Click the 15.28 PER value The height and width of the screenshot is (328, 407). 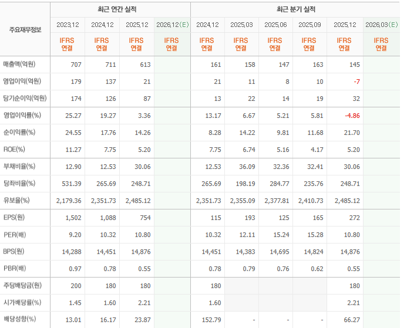pyautogui.click(x=315, y=235)
